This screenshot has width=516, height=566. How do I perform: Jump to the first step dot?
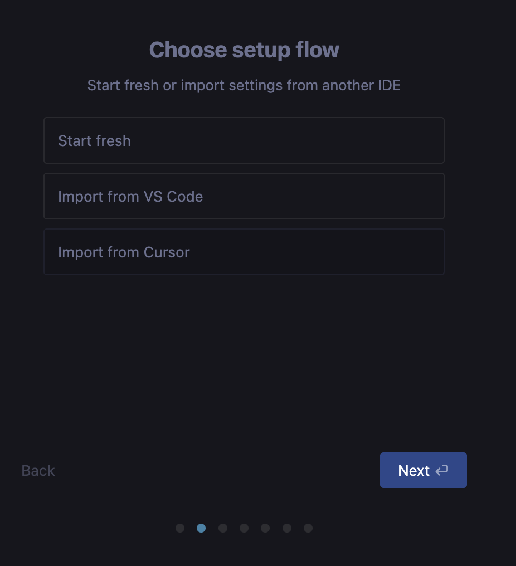click(180, 528)
